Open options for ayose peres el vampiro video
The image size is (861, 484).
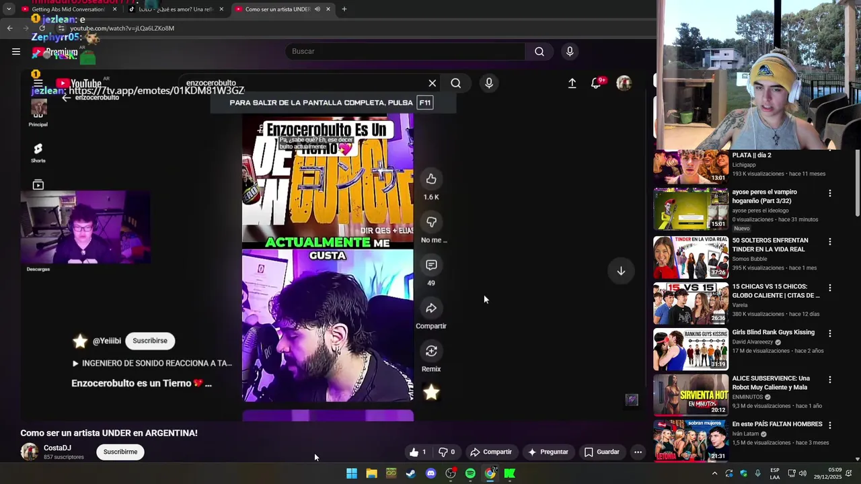point(829,193)
